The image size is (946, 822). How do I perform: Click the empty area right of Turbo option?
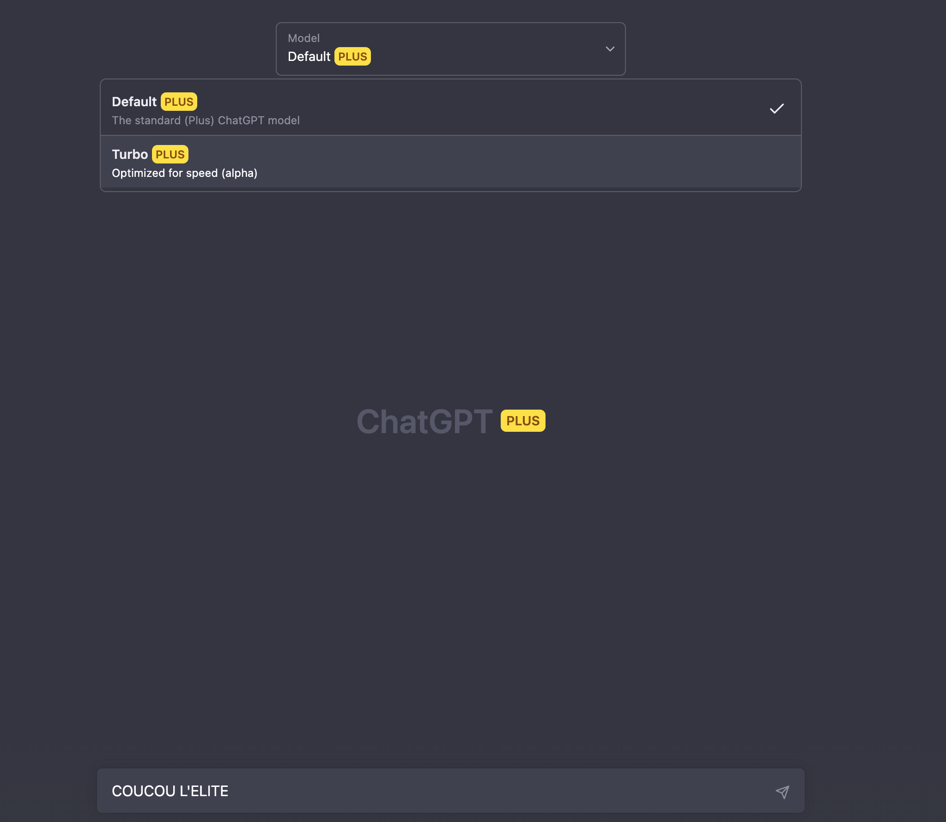point(554,162)
